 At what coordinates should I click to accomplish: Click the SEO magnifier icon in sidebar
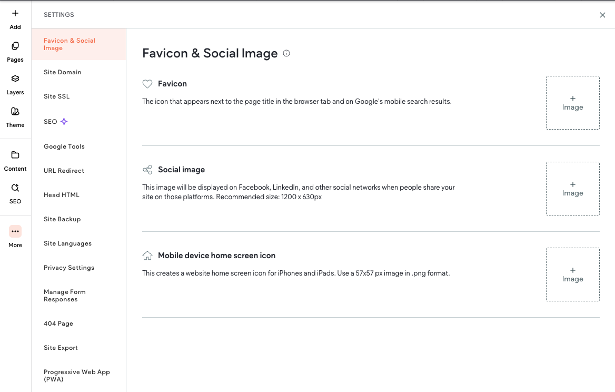pyautogui.click(x=15, y=188)
